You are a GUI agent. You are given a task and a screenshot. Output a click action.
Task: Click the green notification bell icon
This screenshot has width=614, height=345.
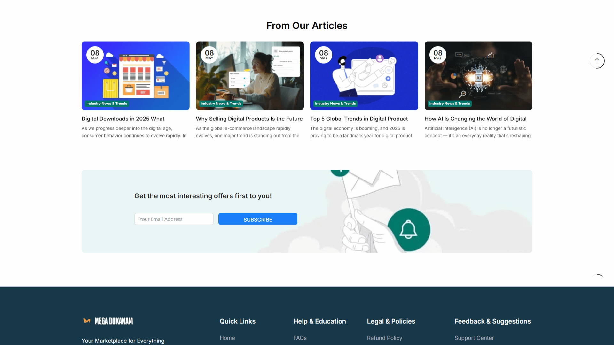click(409, 230)
